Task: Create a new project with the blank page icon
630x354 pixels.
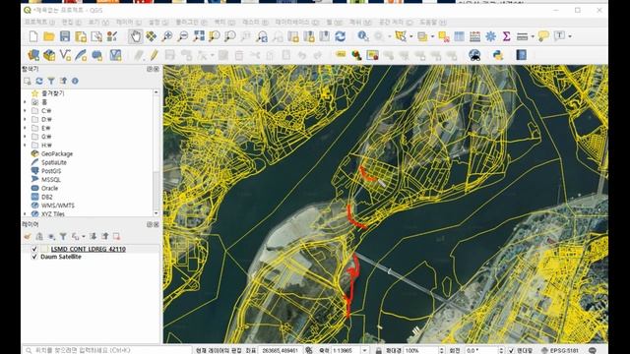Action: [x=33, y=36]
